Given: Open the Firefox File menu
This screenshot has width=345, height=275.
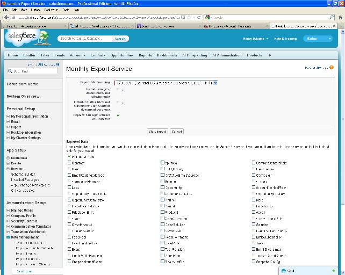Looking at the screenshot, I should click(5, 10).
